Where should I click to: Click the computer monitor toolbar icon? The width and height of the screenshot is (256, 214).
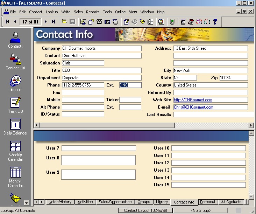pos(183,22)
